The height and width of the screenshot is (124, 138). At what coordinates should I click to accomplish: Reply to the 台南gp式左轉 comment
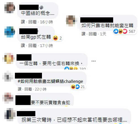[x=33, y=45]
